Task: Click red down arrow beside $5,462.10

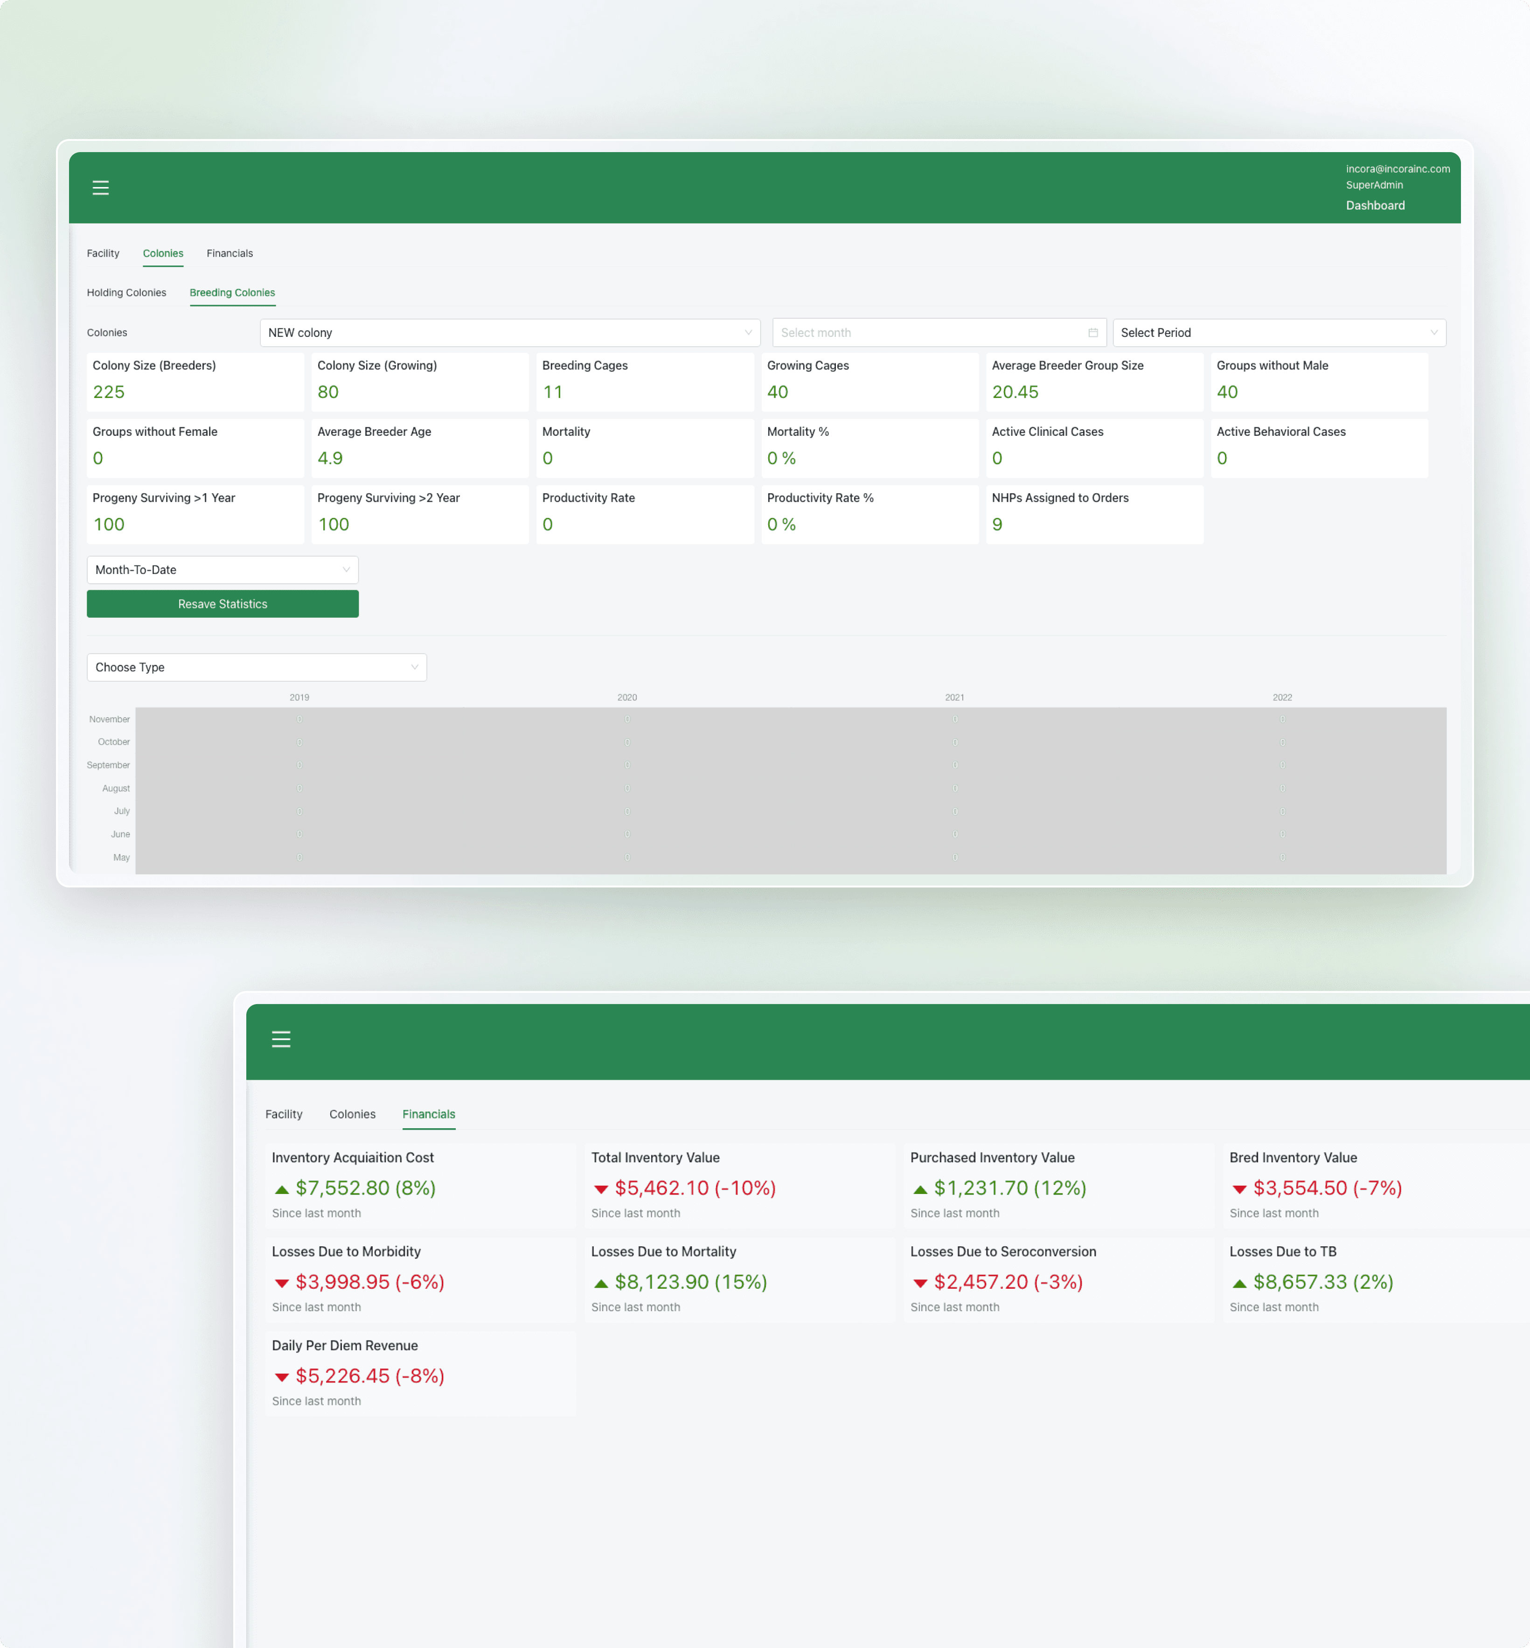Action: 601,1189
